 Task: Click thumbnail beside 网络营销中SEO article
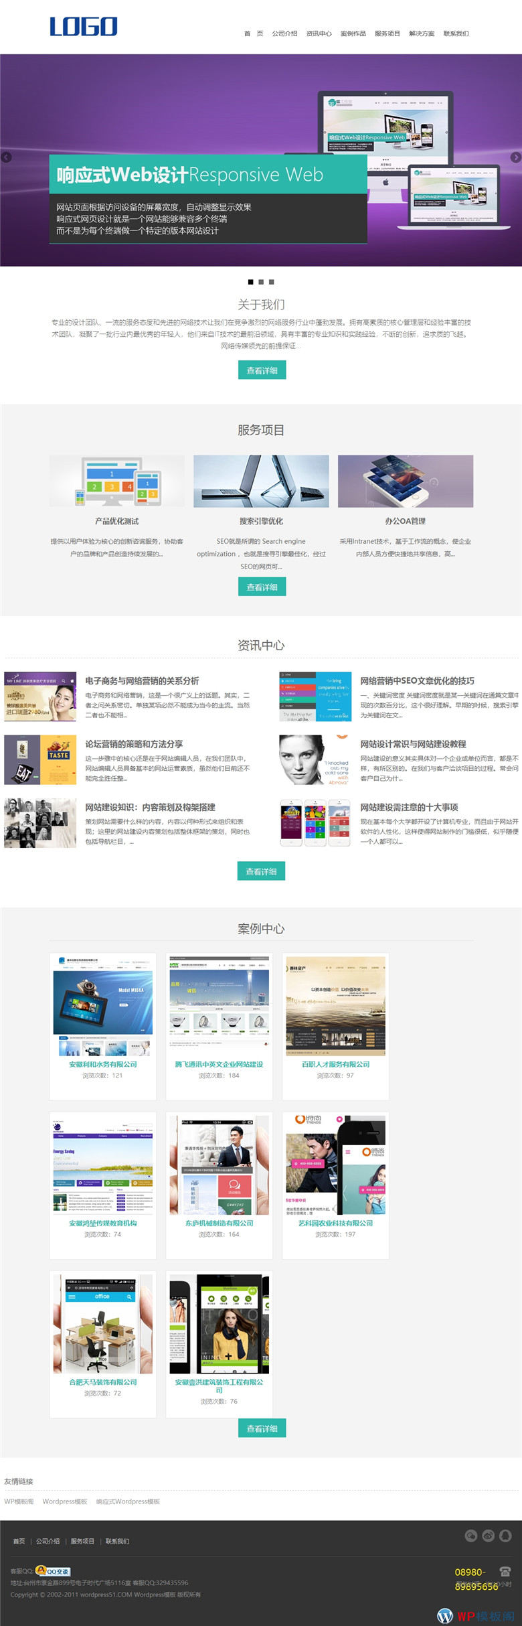[x=315, y=696]
